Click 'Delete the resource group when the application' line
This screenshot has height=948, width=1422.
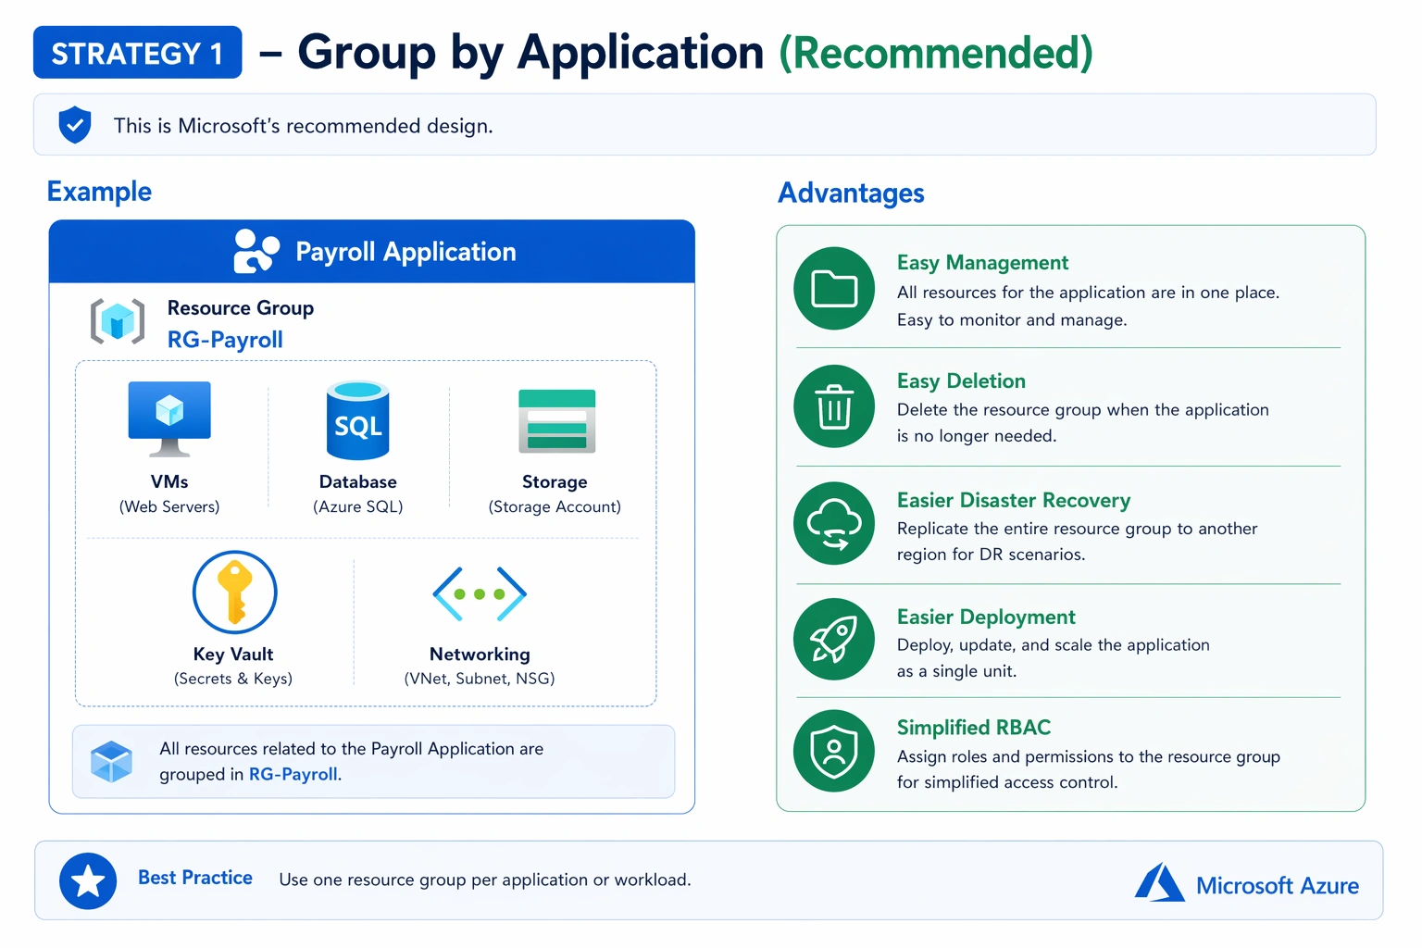[1083, 410]
